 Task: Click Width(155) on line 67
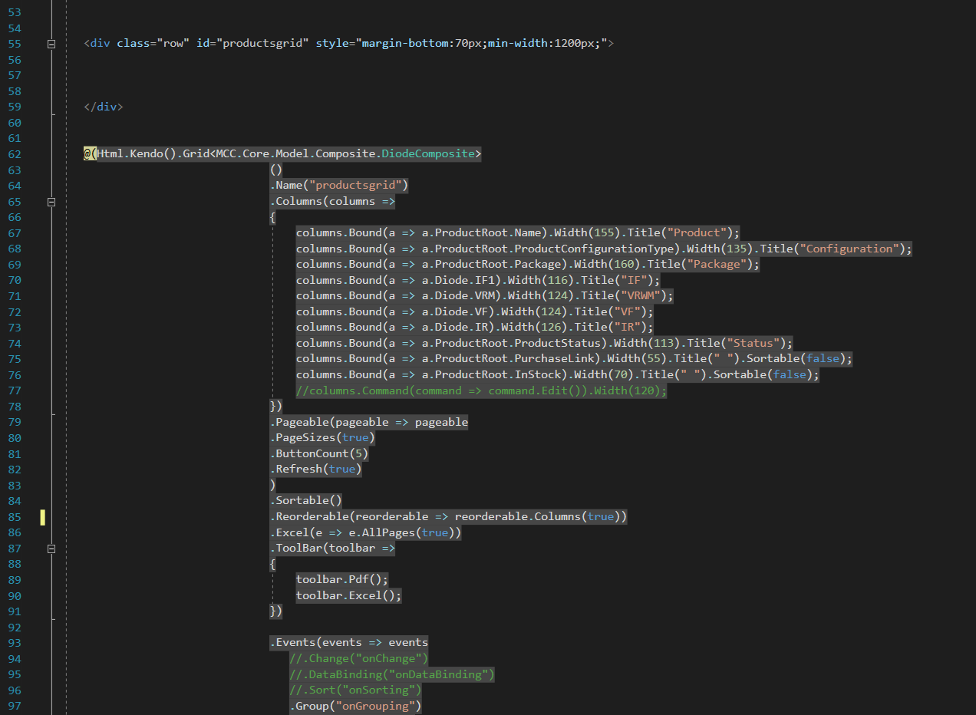[588, 232]
